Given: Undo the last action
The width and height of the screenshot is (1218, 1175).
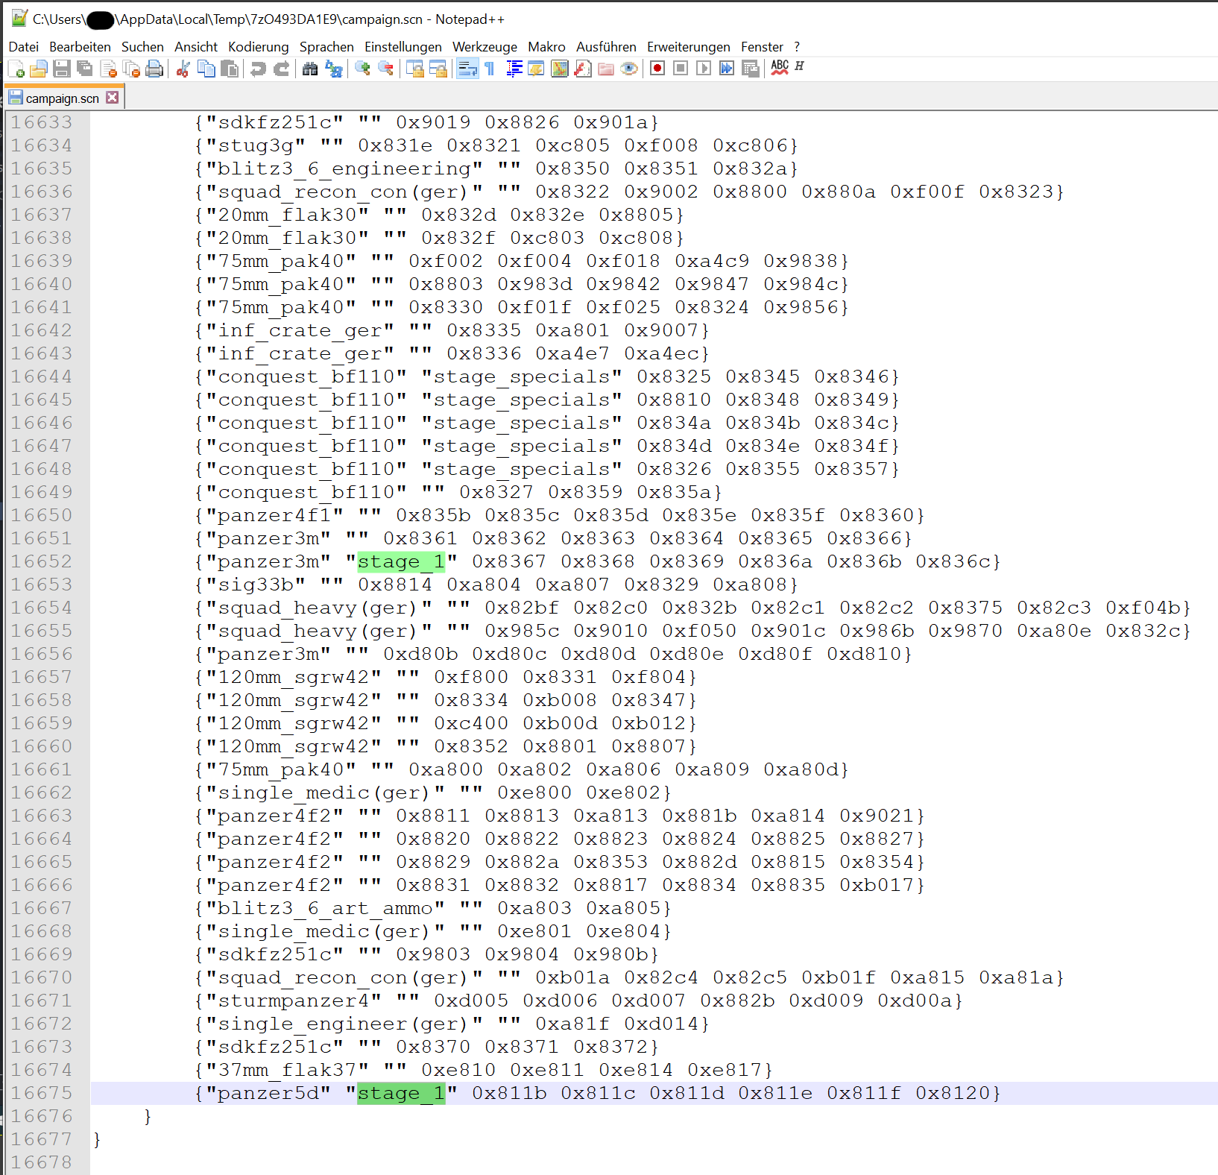Looking at the screenshot, I should pos(258,69).
